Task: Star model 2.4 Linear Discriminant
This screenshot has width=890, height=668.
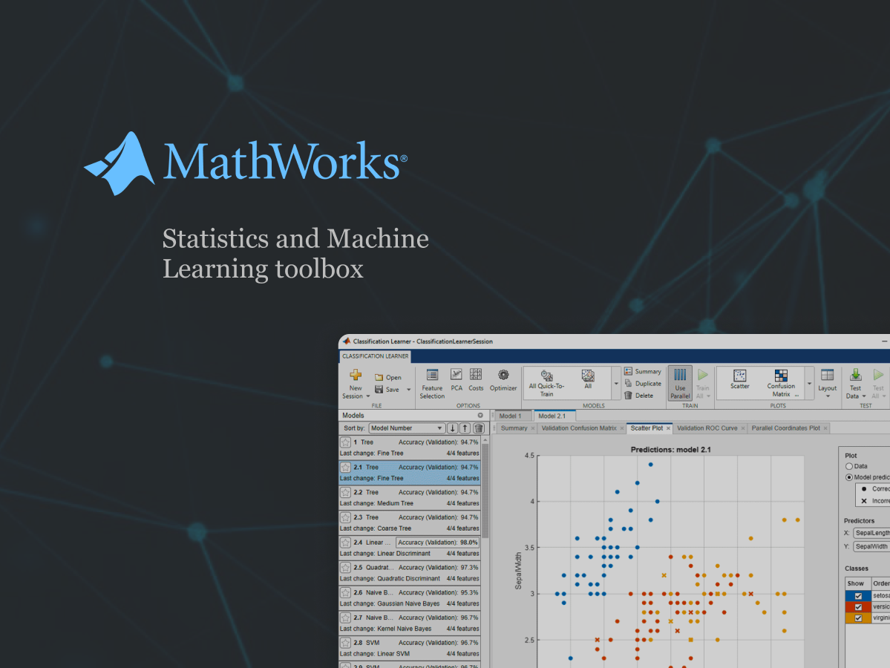Action: (x=345, y=542)
